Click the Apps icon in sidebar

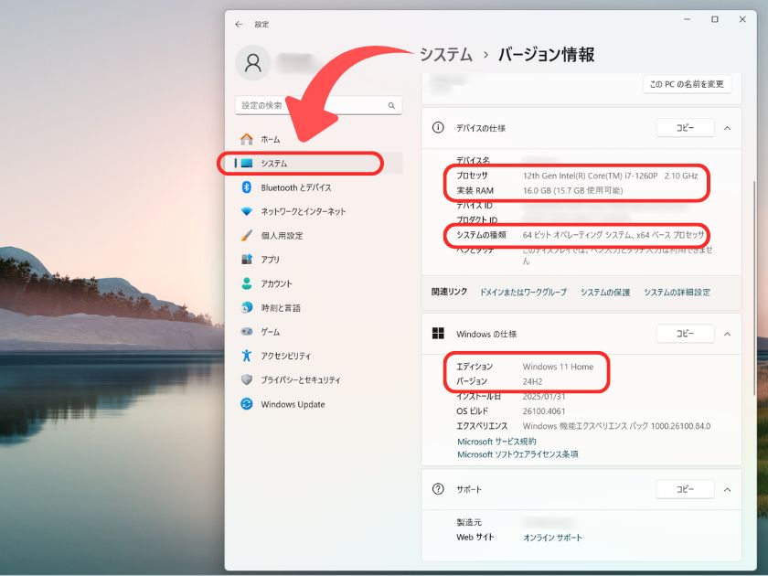point(246,259)
